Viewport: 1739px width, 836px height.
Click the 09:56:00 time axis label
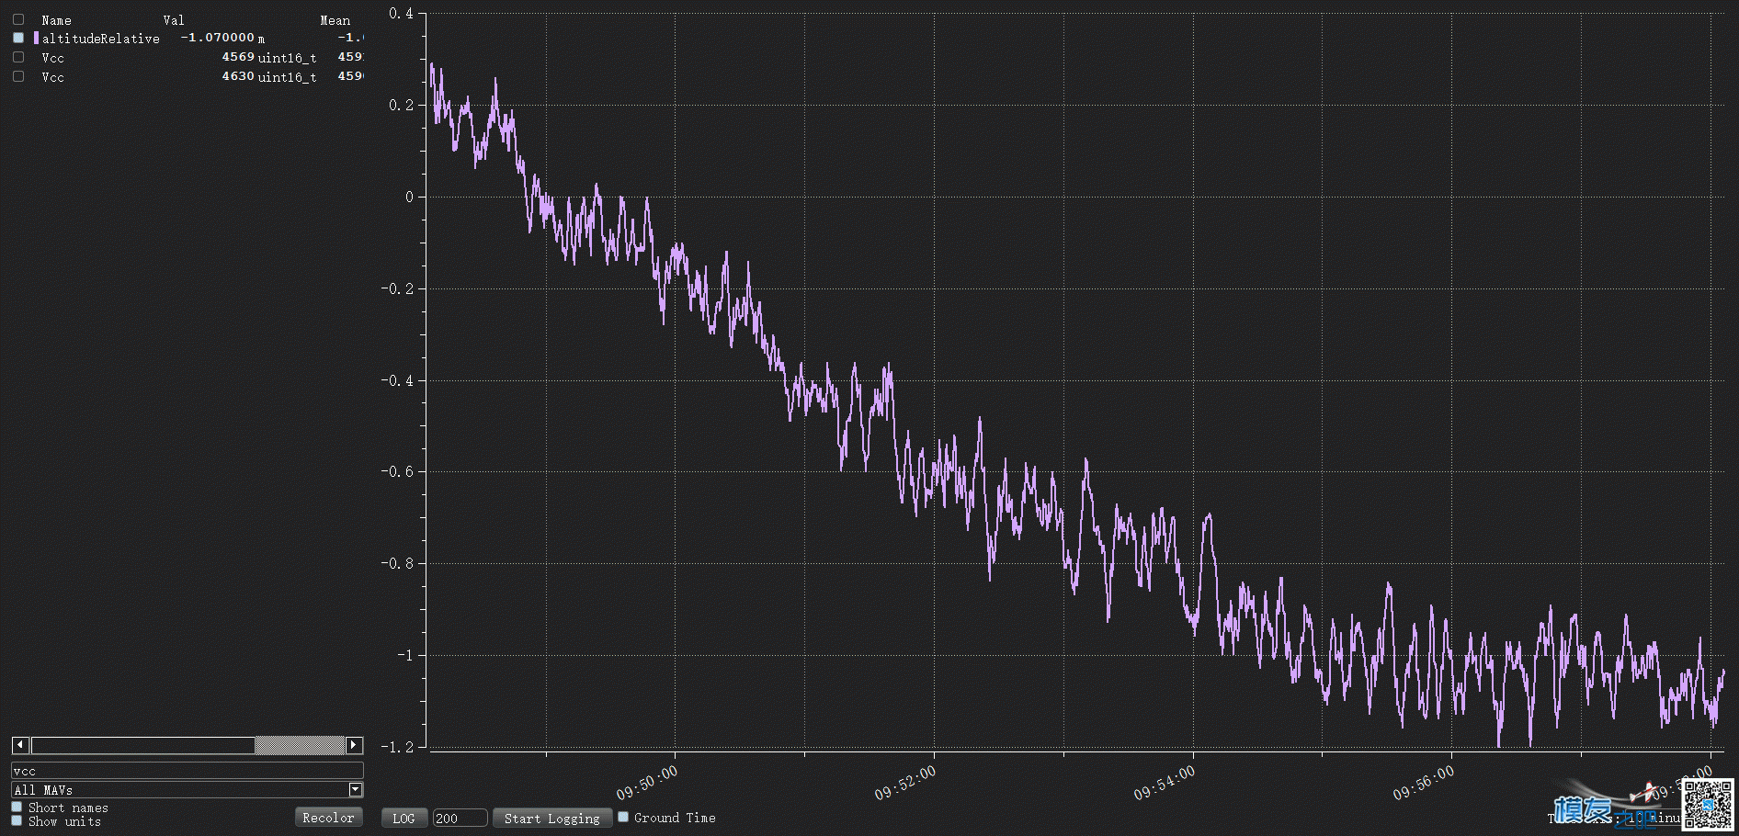(1424, 783)
